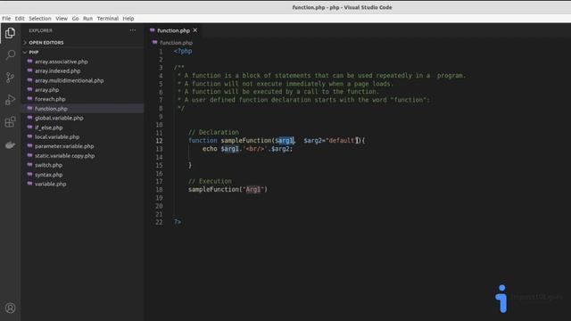Click the "Arg1" argument on line 18
The width and height of the screenshot is (571, 321).
click(253, 190)
